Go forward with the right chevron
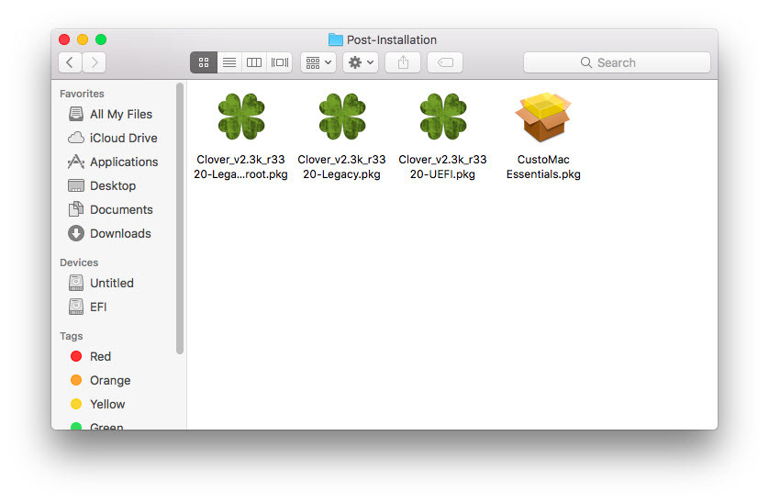This screenshot has width=769, height=503. click(95, 62)
